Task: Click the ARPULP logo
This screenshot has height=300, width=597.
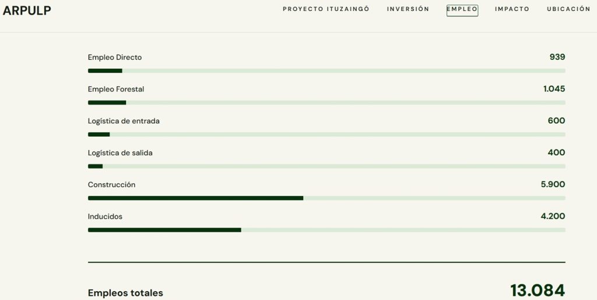Action: point(27,10)
